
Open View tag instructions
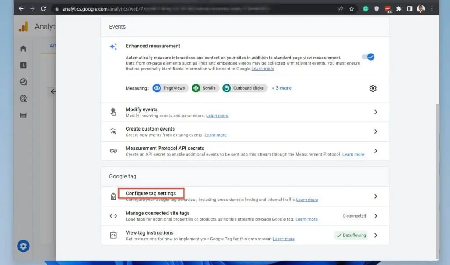click(x=149, y=233)
